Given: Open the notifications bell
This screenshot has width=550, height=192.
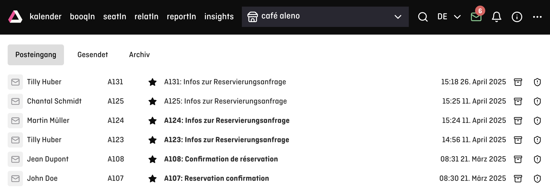Looking at the screenshot, I should [x=496, y=17].
